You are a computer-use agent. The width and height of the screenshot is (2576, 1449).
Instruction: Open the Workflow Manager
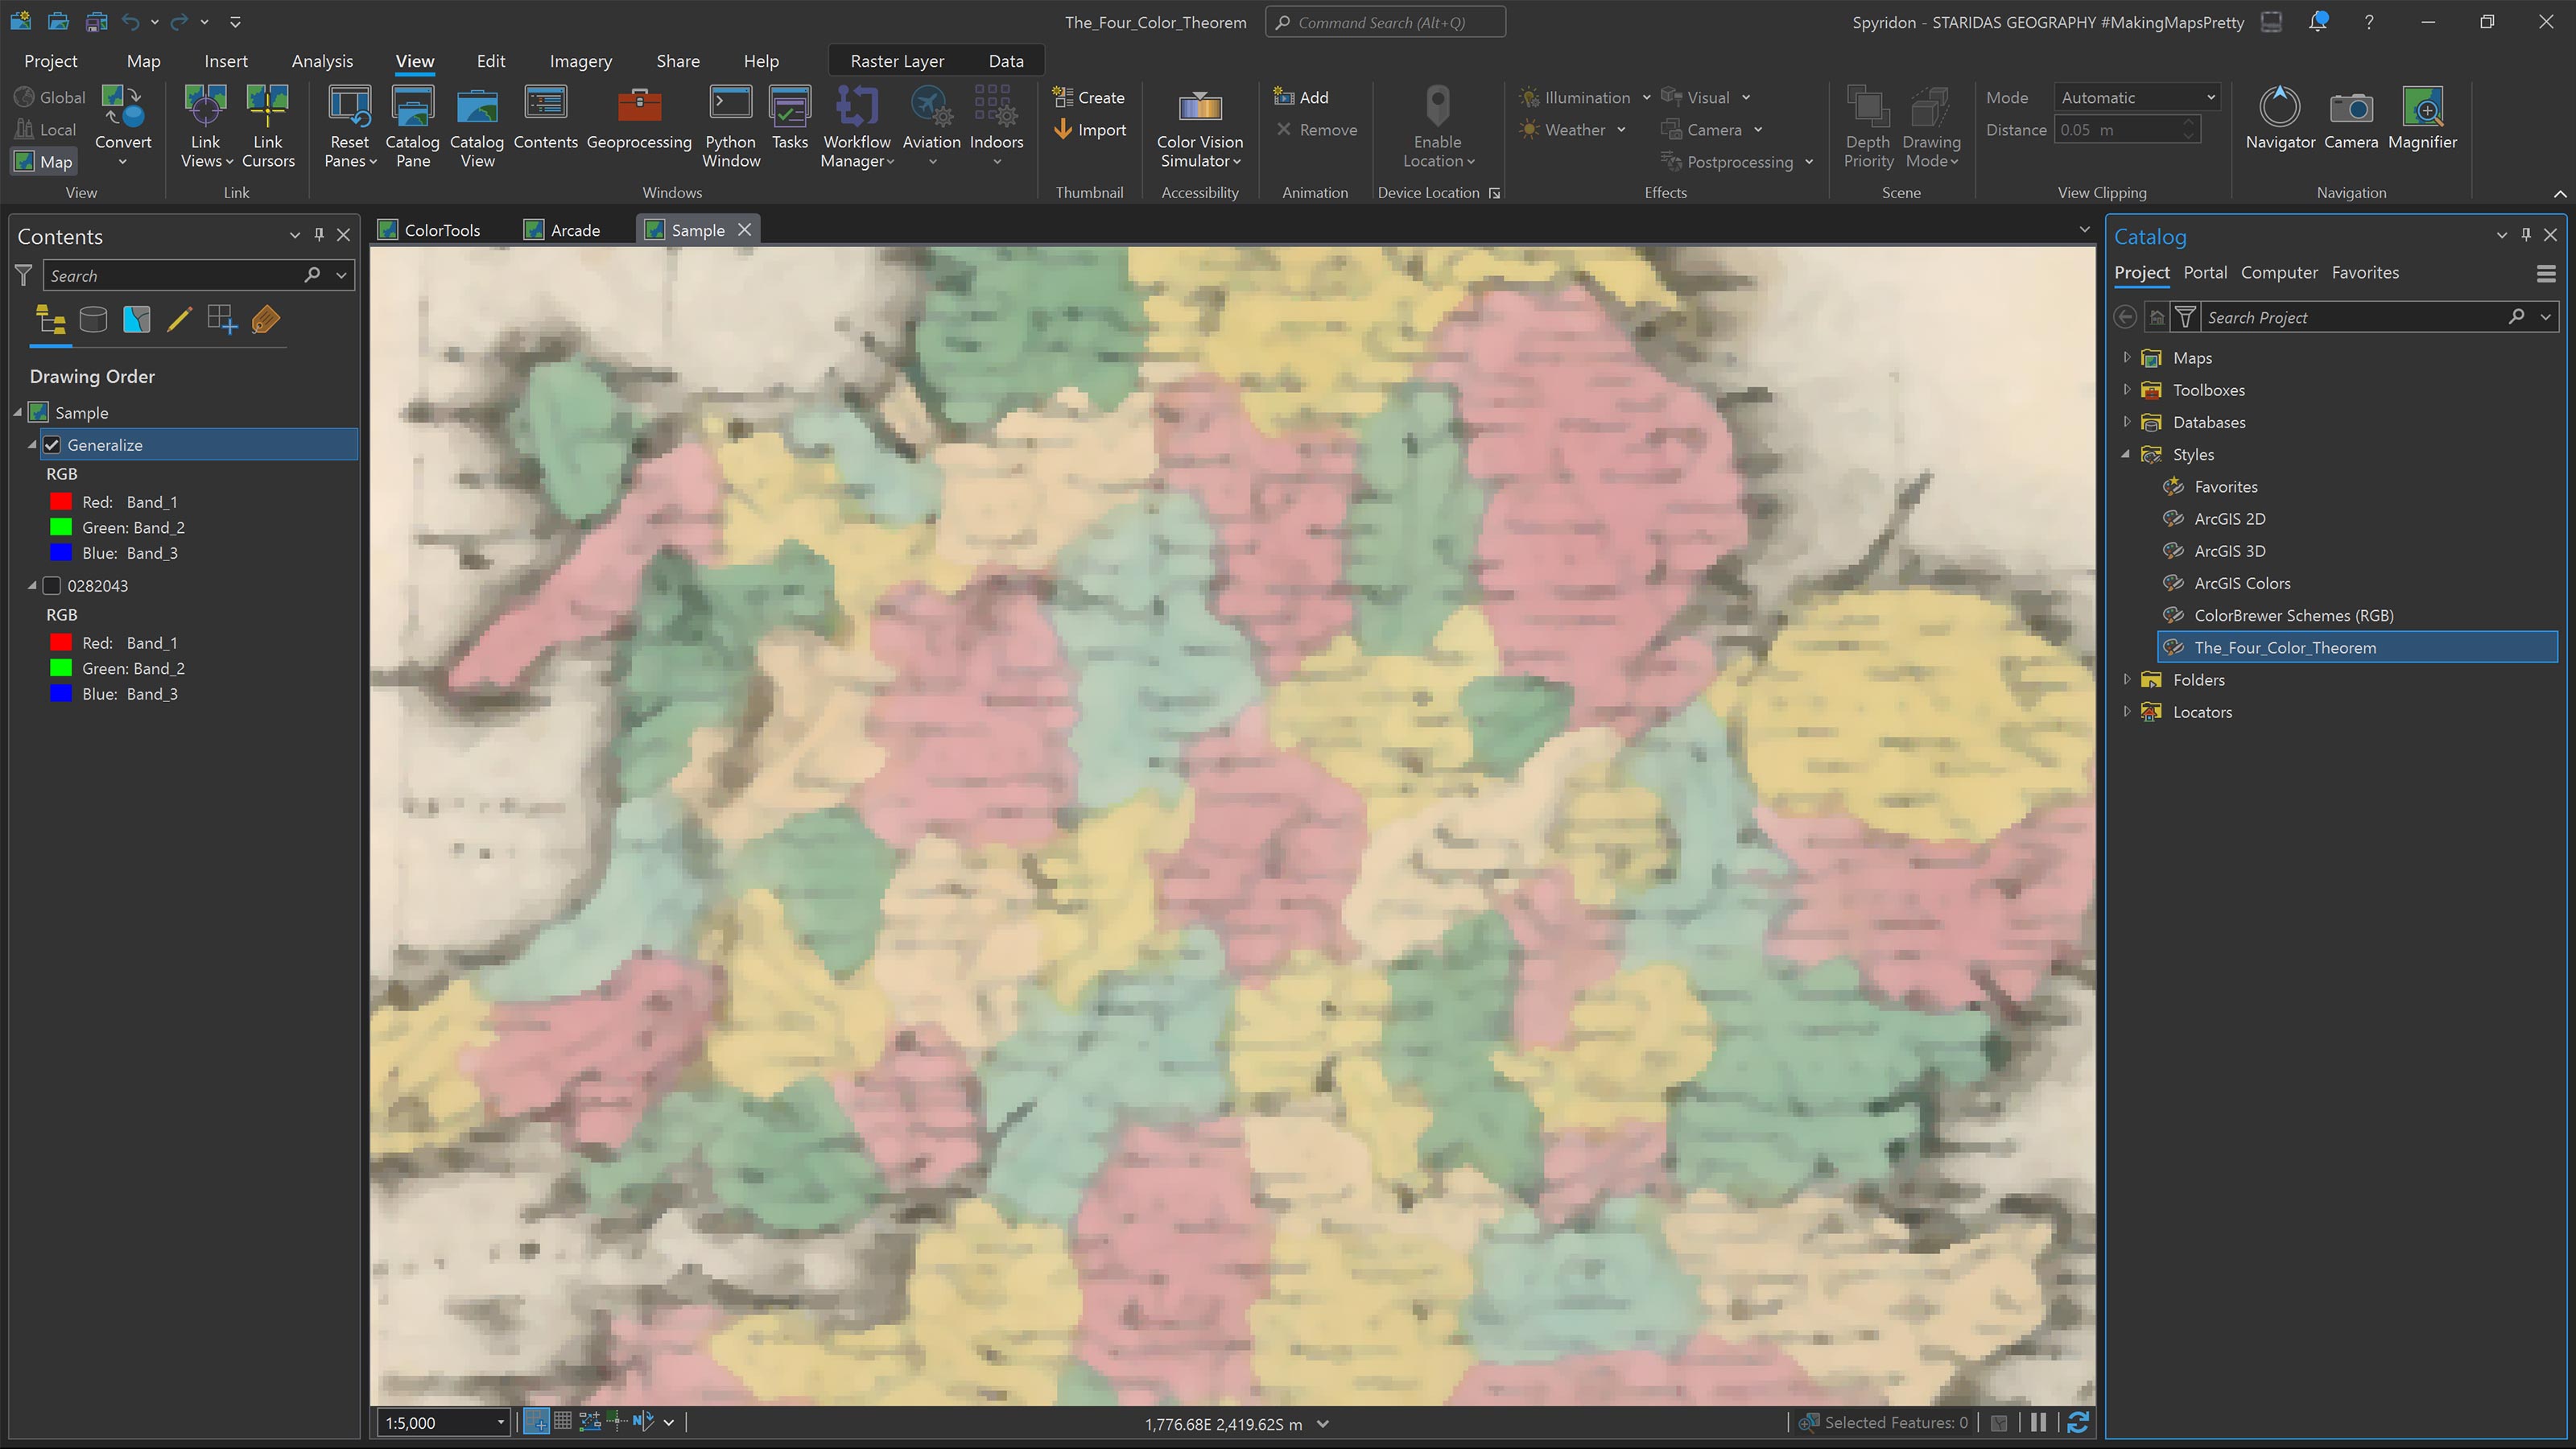856,126
